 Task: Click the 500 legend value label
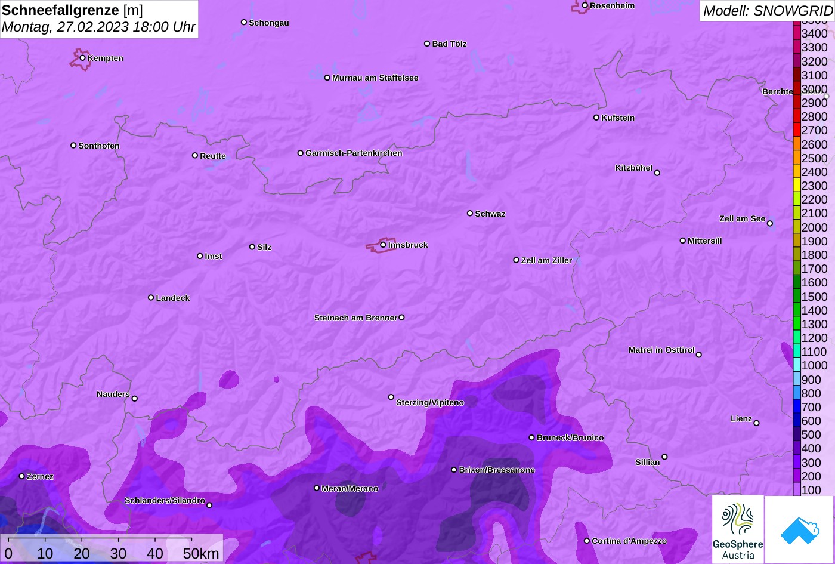tap(811, 434)
